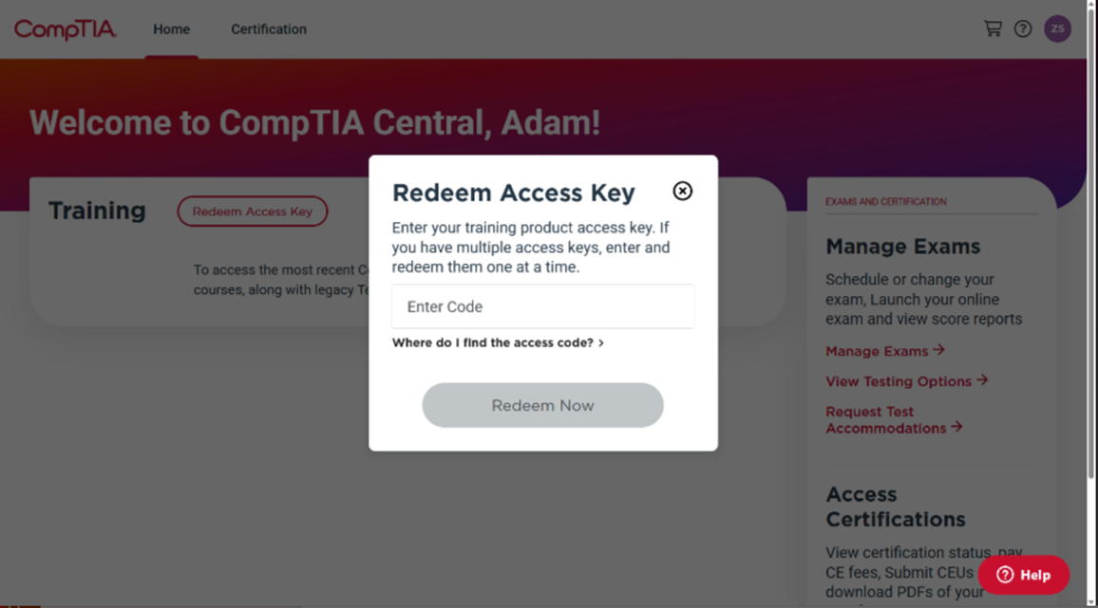Click the arrow next to Manage Exams
This screenshot has height=608, width=1098.
[938, 350]
